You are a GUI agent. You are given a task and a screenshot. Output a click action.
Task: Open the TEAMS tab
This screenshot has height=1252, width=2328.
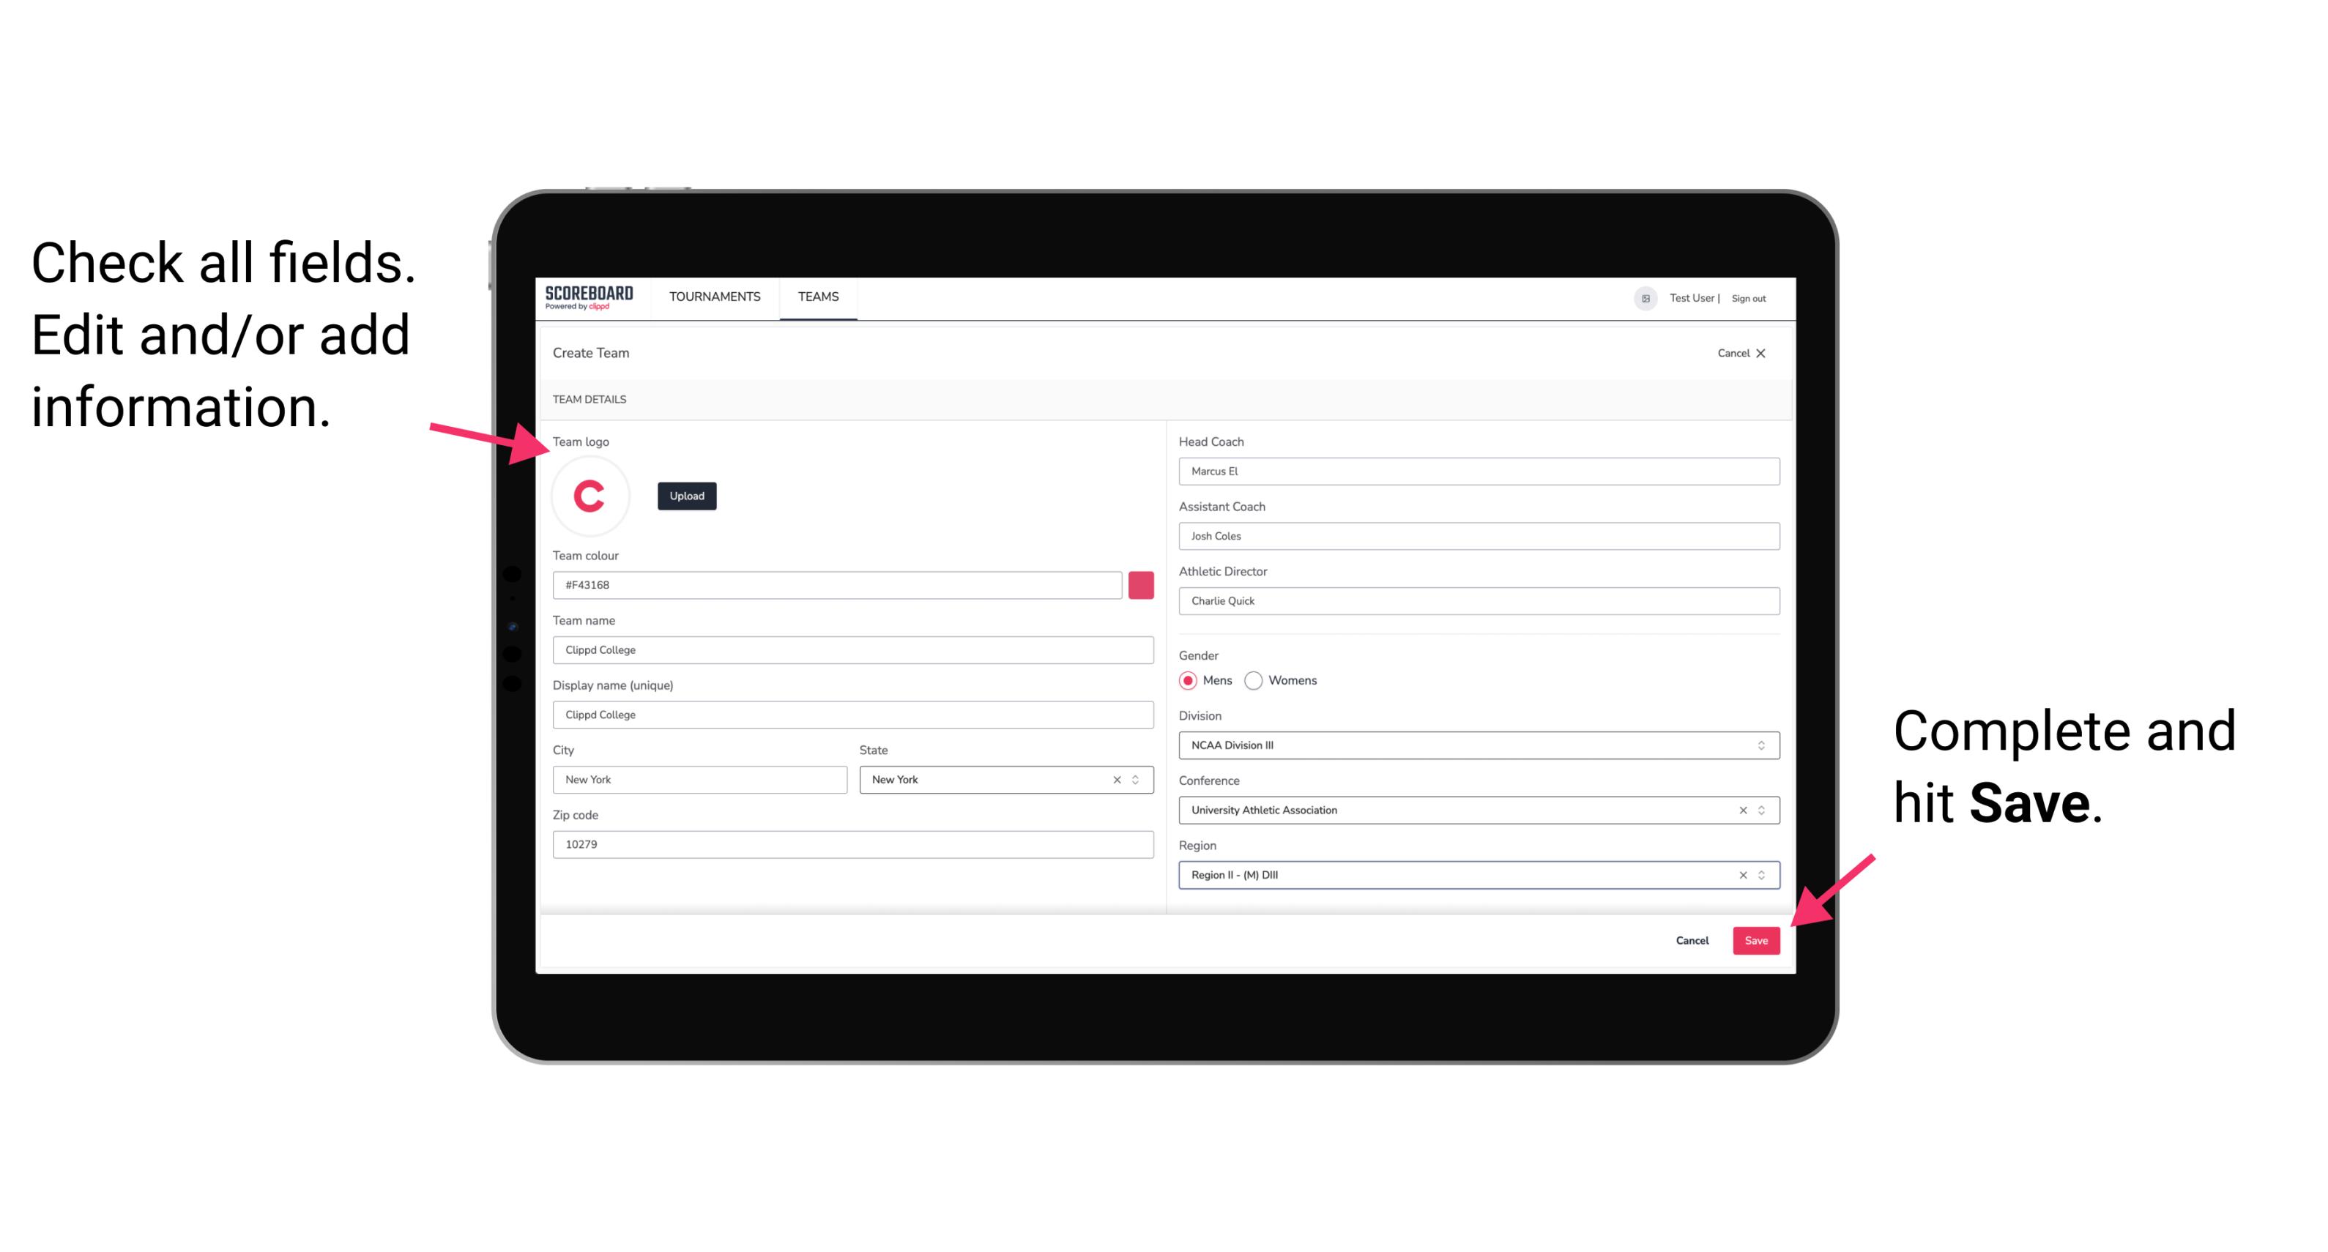click(x=817, y=297)
